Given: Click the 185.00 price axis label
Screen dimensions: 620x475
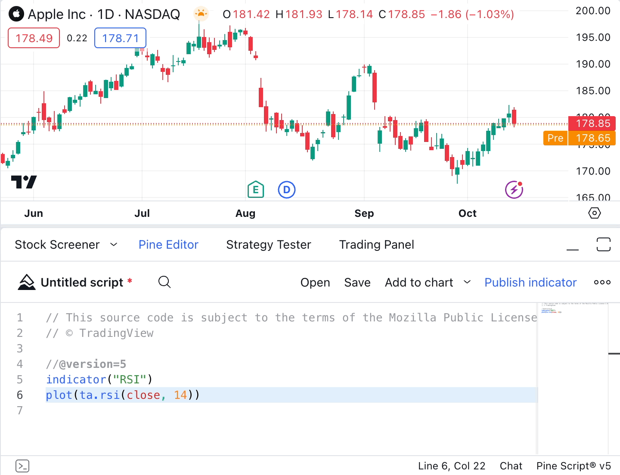Looking at the screenshot, I should [x=593, y=91].
